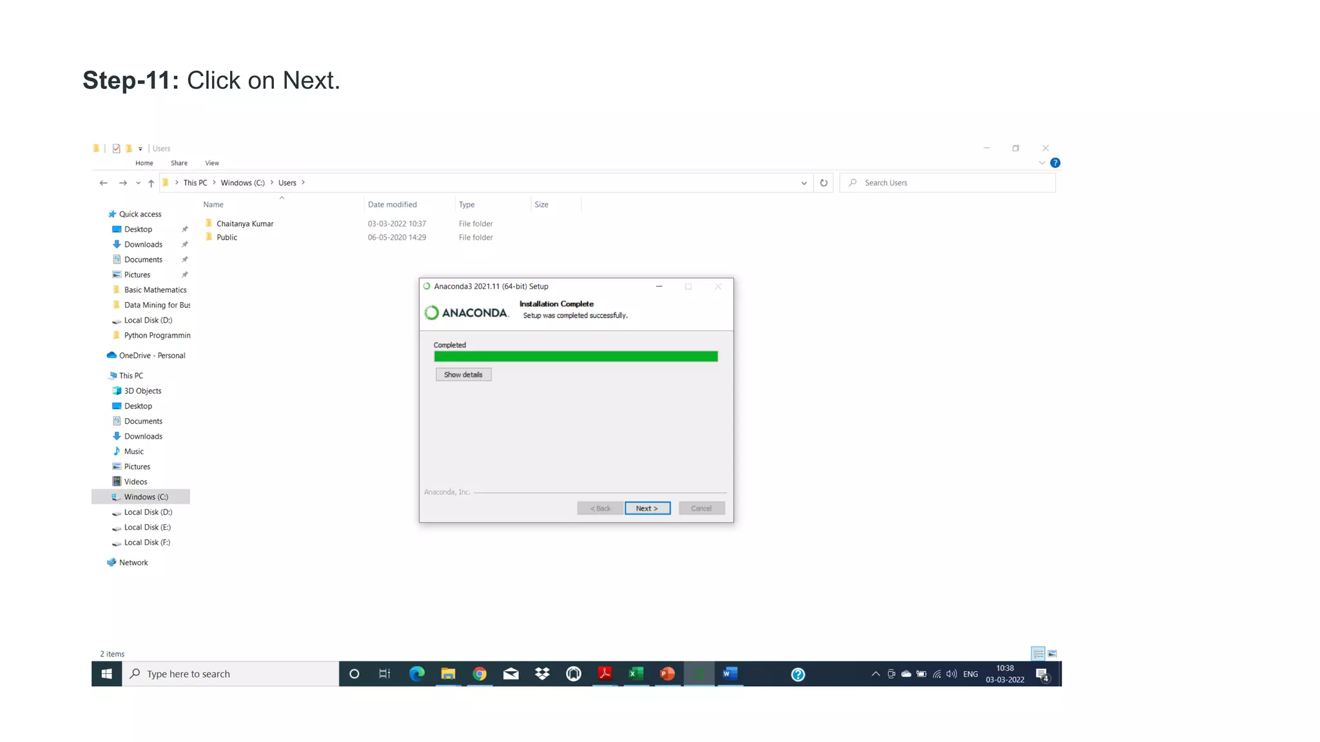Launch Excel from the taskbar

[636, 674]
